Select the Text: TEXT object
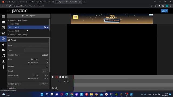Viewport: 173px width, 97px height. (28, 31)
